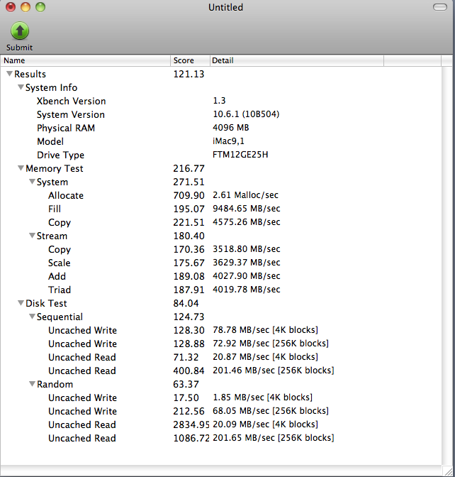The height and width of the screenshot is (477, 455).
Task: Select the System Version row
Action: [221, 114]
